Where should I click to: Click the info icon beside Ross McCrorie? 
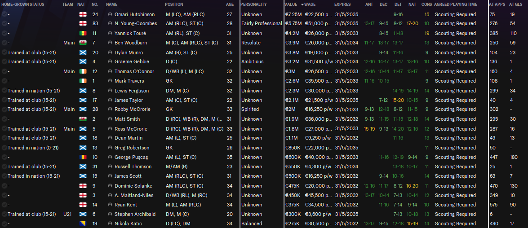pyautogui.click(x=110, y=129)
